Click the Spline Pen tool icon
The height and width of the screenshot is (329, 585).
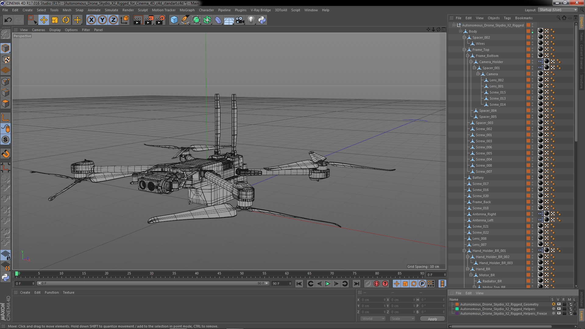(185, 20)
